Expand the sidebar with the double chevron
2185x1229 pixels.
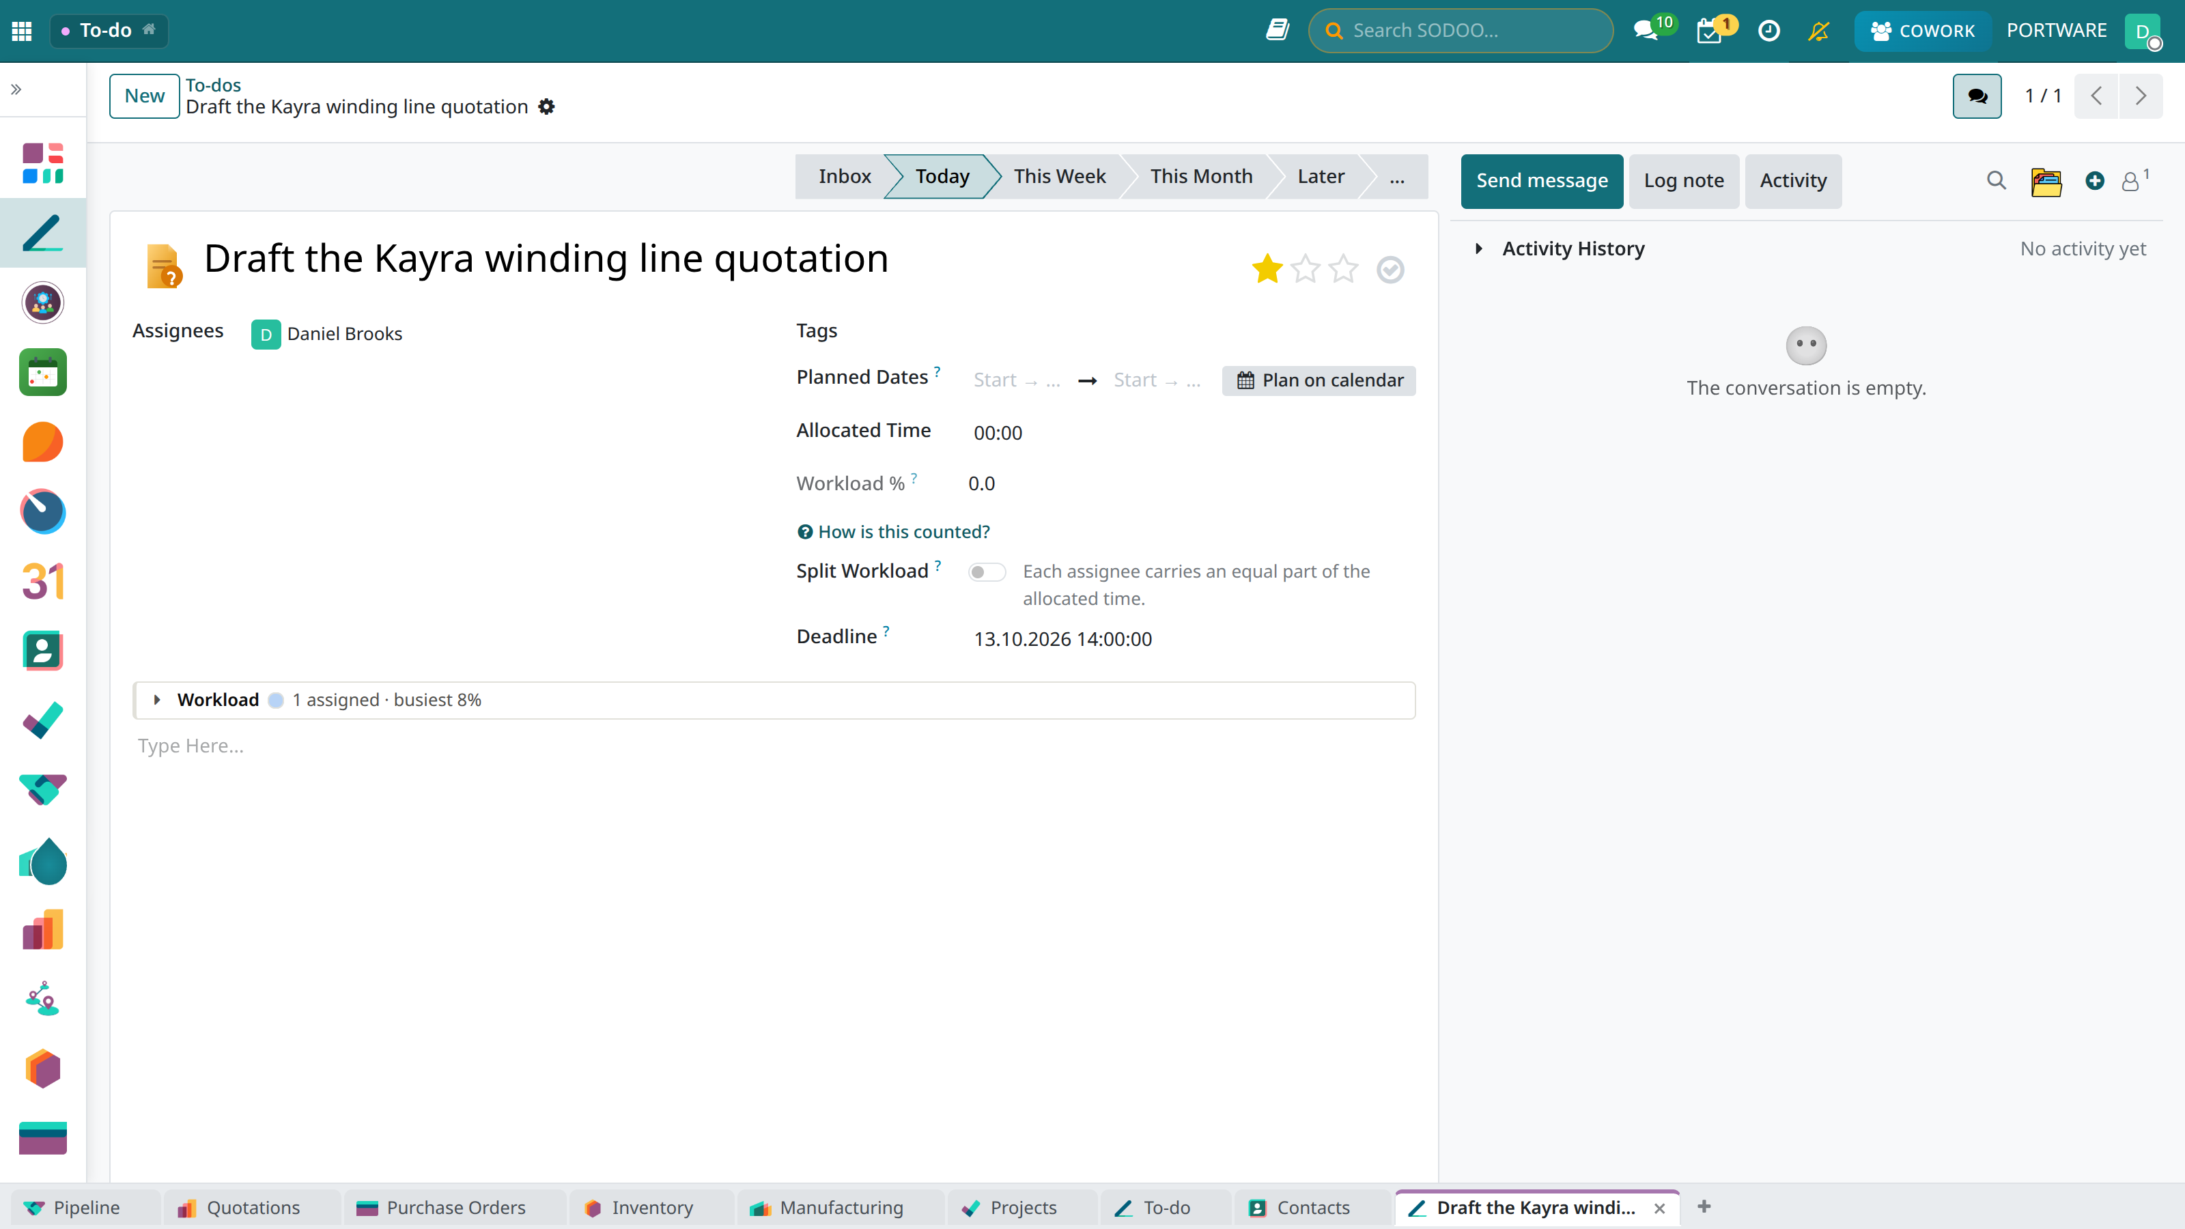(16, 89)
